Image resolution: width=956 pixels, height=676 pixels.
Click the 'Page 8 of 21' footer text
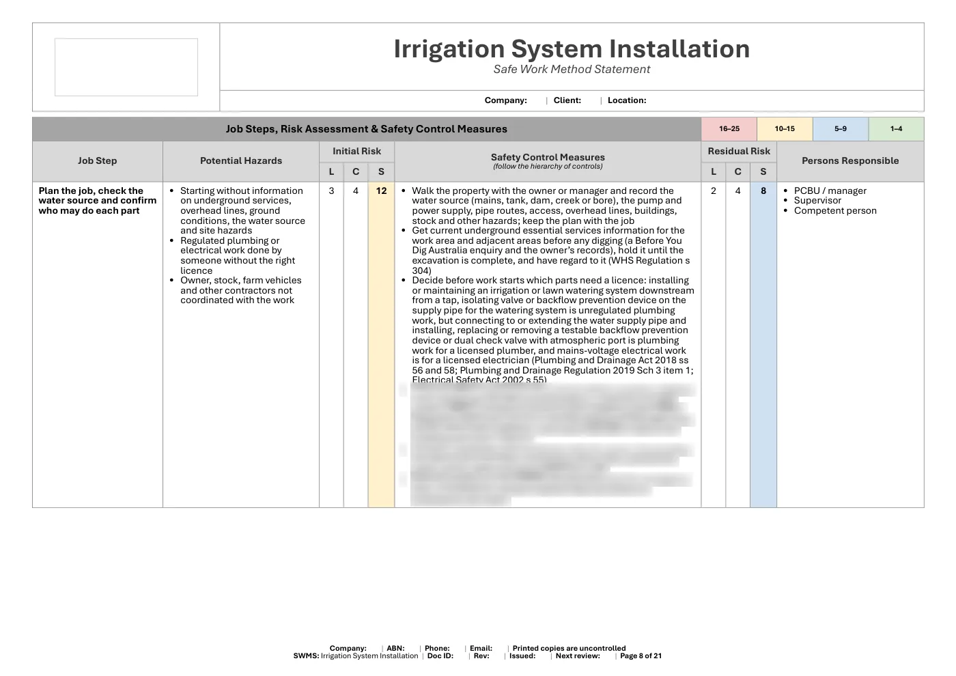(641, 656)
